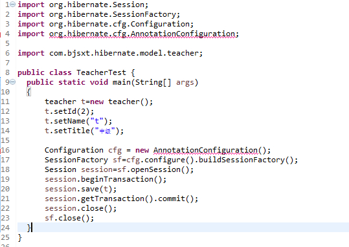Click line number 20 in the gutter
Image resolution: width=349 pixels, height=247 pixels.
5,189
